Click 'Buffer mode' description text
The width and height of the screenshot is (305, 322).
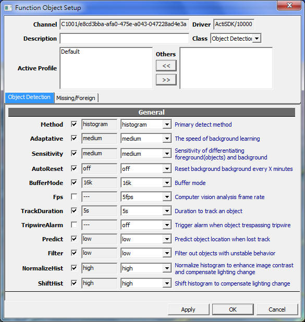click(190, 183)
